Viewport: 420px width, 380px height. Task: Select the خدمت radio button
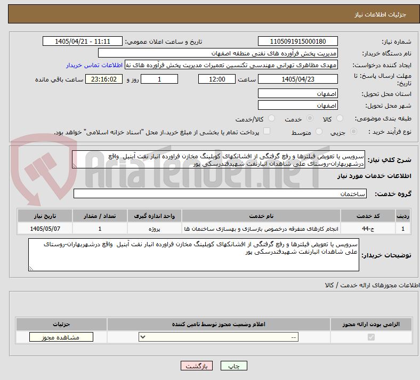coord(310,118)
